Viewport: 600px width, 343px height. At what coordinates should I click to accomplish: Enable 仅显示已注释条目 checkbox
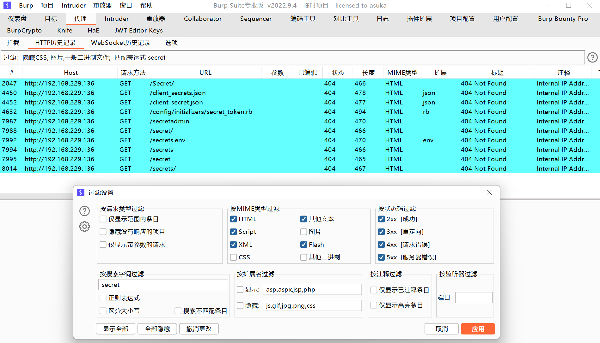coord(374,290)
